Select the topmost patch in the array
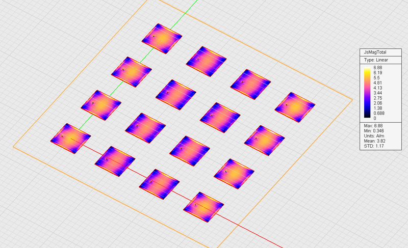 click(x=162, y=39)
